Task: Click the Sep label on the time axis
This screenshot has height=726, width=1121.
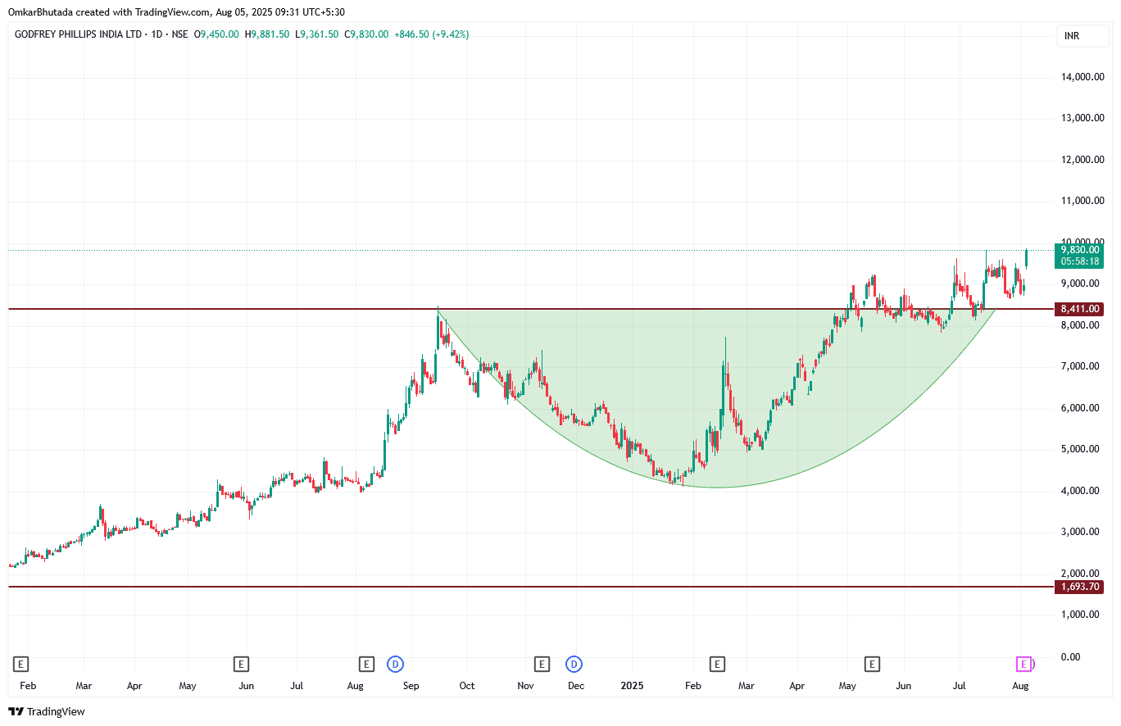Action: click(x=412, y=685)
